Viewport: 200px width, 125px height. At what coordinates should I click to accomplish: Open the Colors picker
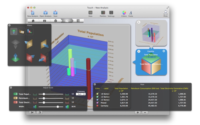(x=124, y=14)
